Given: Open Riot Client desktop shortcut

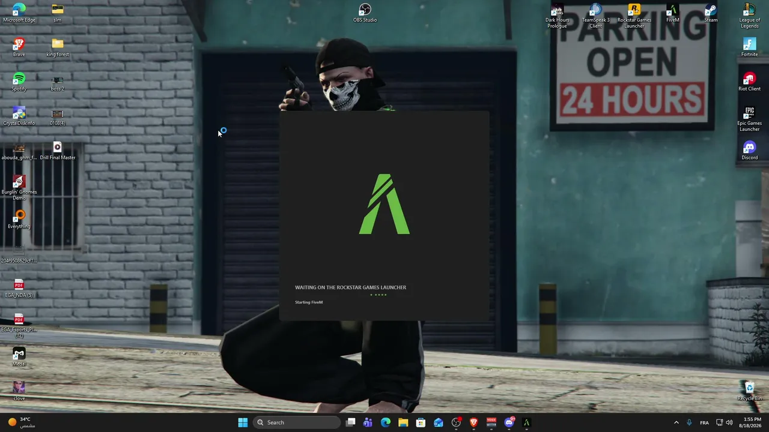Looking at the screenshot, I should tap(750, 82).
